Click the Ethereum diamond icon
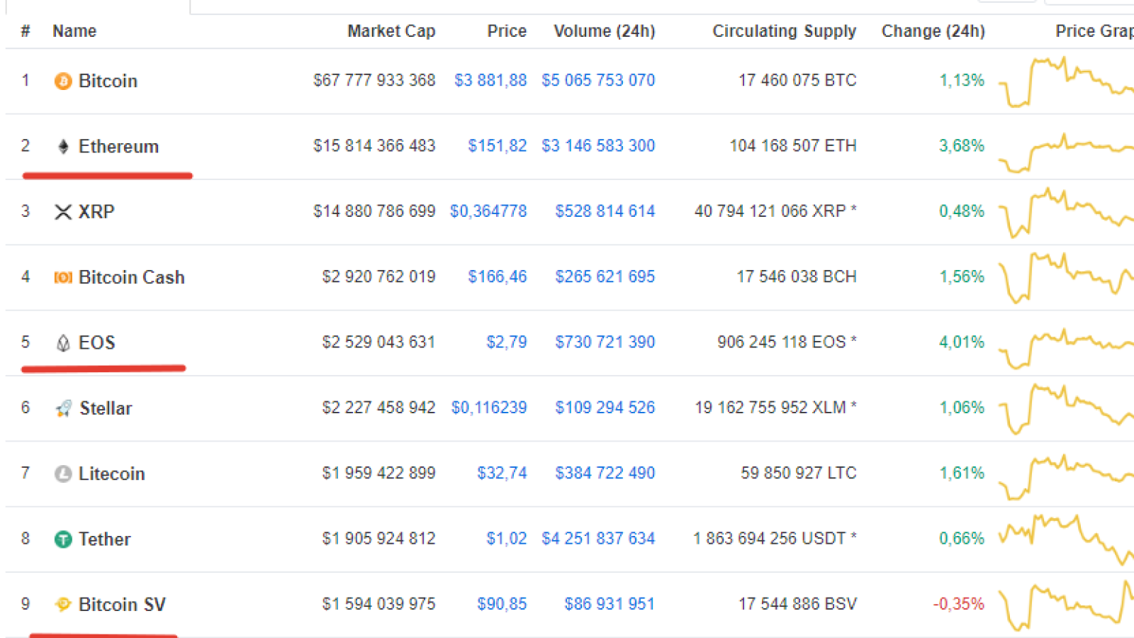 pos(63,147)
